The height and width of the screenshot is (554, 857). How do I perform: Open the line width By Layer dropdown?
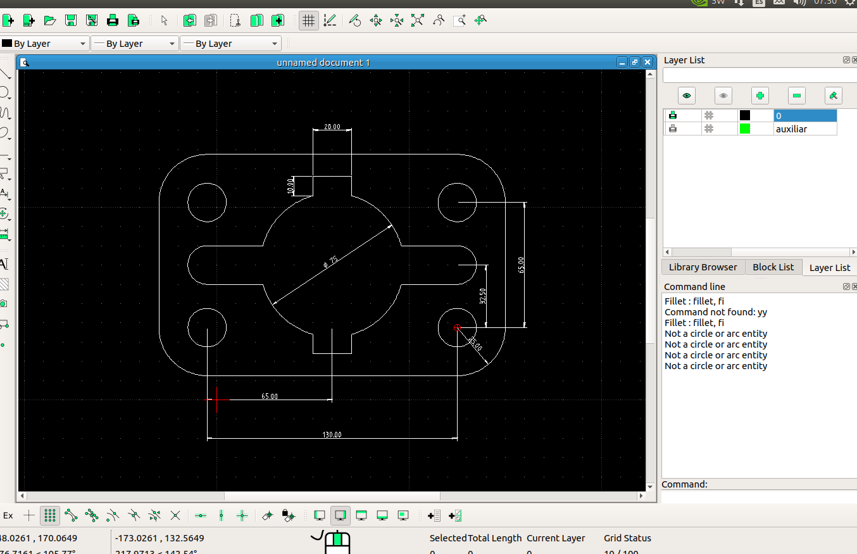point(134,44)
